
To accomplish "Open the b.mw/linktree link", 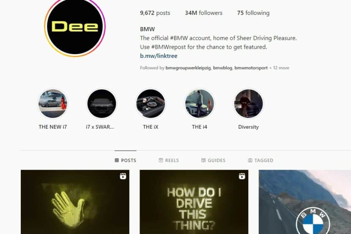I will point(159,56).
